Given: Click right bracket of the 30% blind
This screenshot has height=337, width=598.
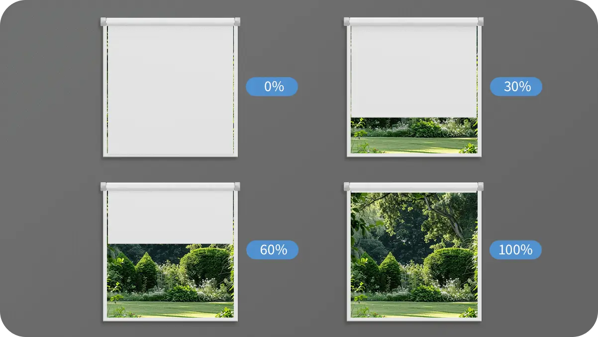Looking at the screenshot, I should point(481,21).
